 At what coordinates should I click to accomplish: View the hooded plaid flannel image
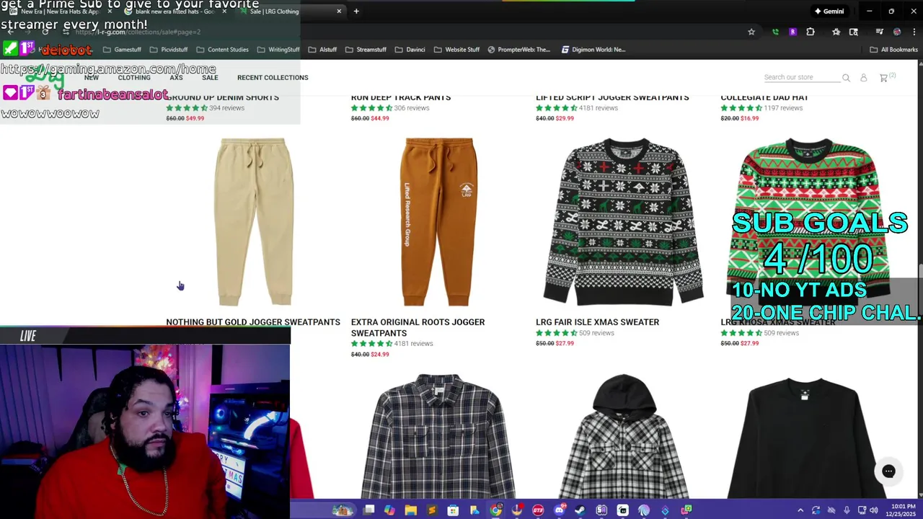623,436
